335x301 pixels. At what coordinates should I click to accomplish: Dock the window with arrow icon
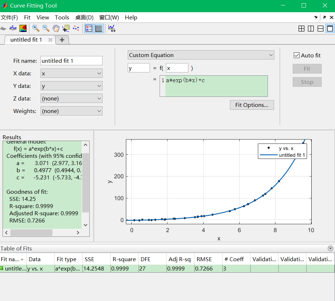[x=316, y=17]
